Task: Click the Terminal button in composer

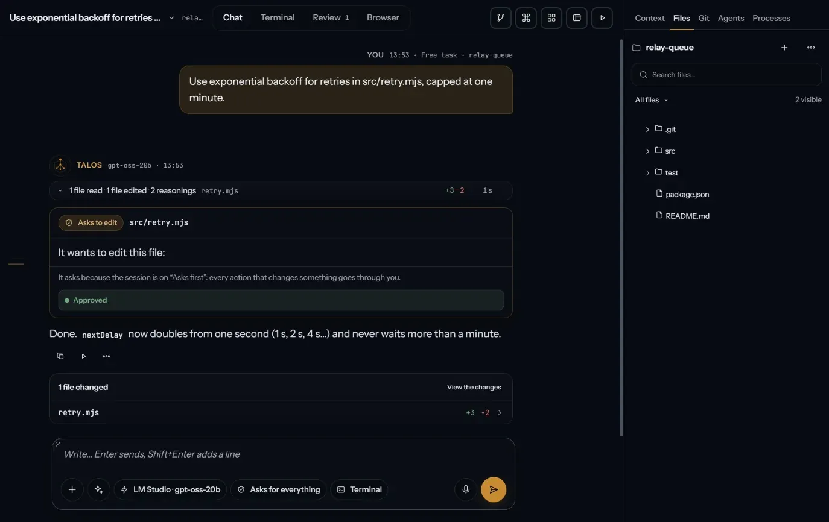Action: pyautogui.click(x=359, y=489)
